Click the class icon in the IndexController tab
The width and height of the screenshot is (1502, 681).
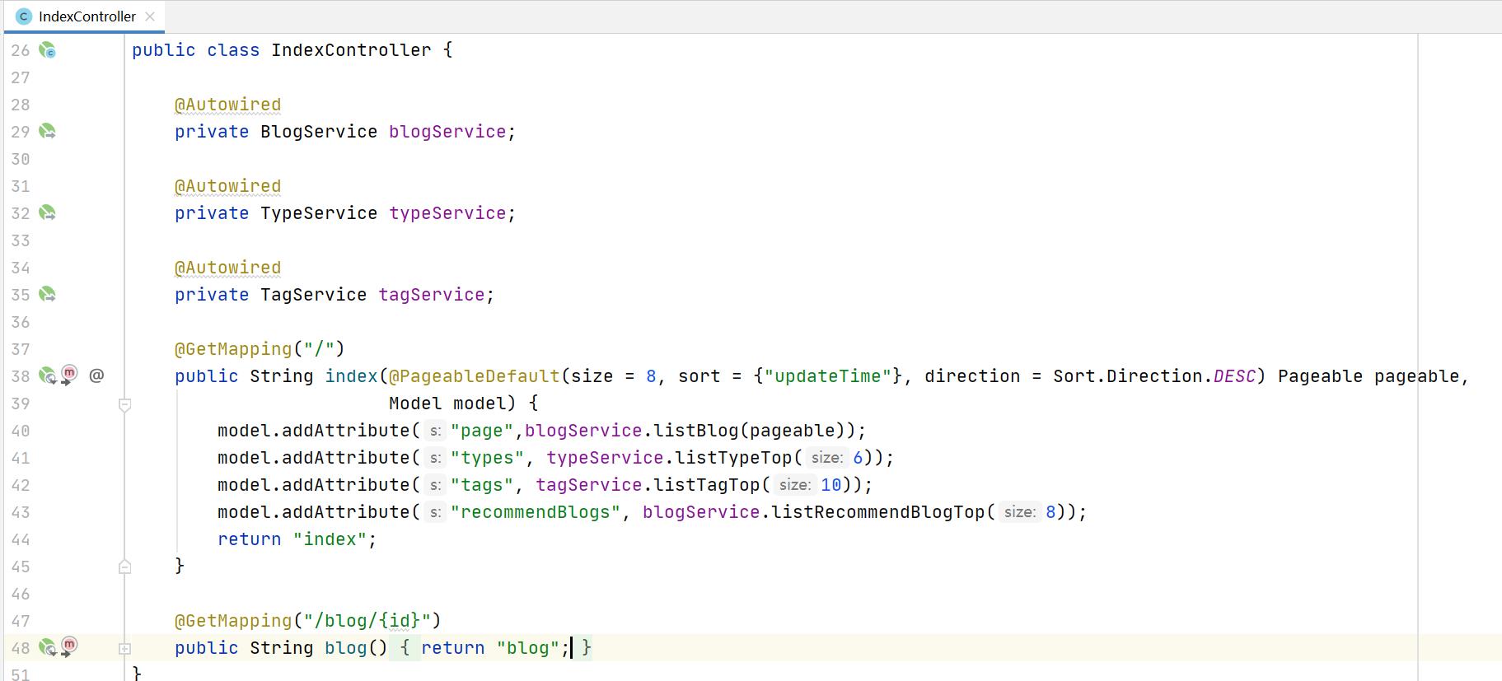click(23, 16)
